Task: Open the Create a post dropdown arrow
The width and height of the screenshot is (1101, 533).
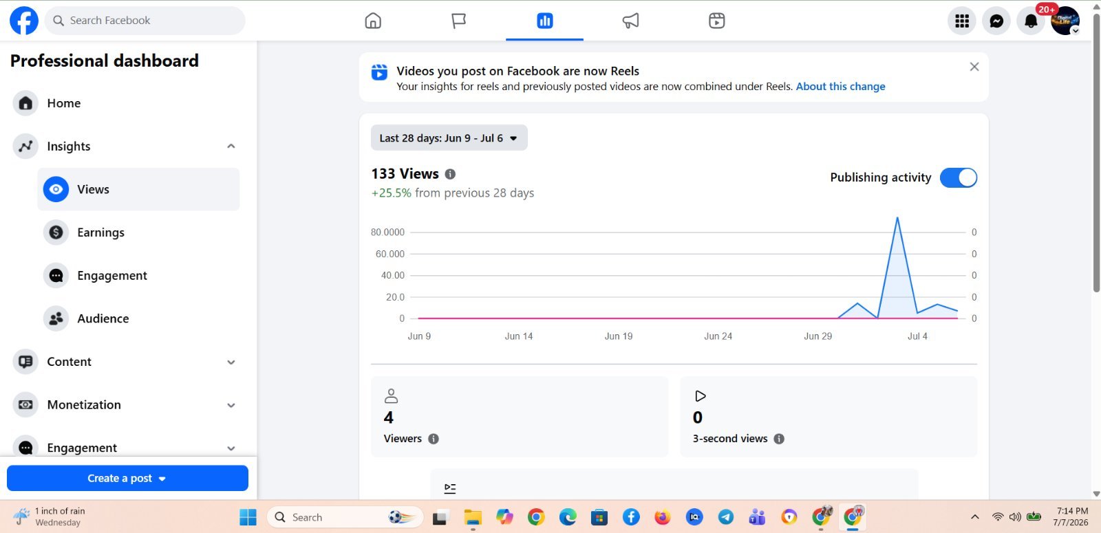Action: pos(162,479)
